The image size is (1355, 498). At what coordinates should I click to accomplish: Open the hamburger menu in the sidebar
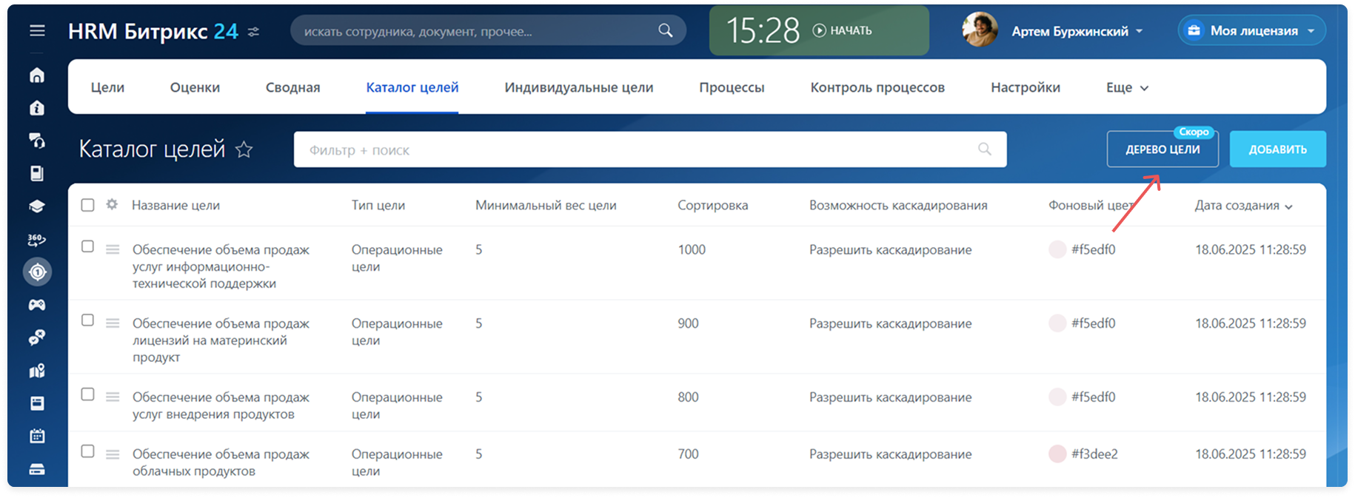click(x=37, y=30)
